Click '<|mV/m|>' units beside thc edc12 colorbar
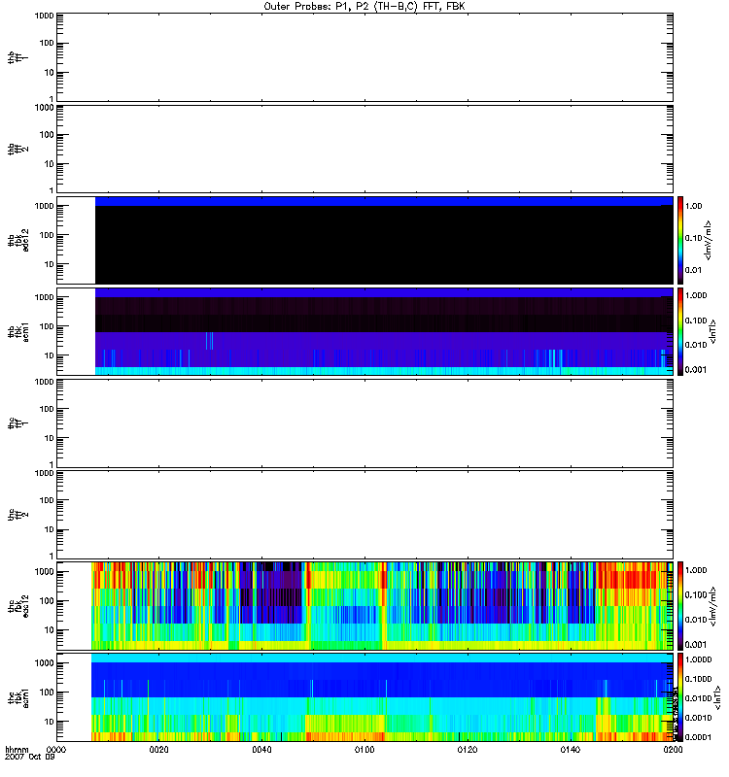Image resolution: width=729 pixels, height=777 pixels. [x=713, y=606]
